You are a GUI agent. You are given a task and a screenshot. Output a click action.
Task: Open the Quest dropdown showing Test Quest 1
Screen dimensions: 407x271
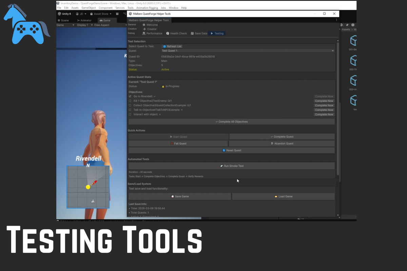248,51
